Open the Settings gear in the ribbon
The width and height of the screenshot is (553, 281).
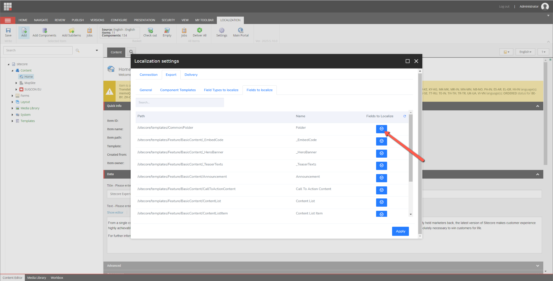(222, 32)
